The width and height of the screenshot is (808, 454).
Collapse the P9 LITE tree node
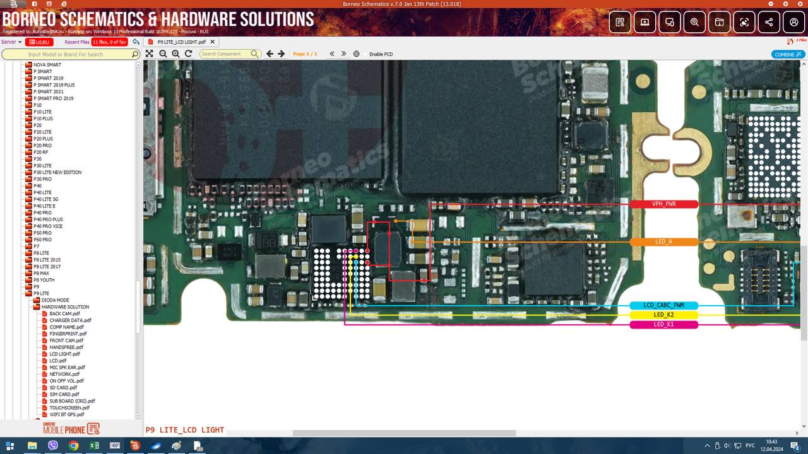(x=28, y=293)
